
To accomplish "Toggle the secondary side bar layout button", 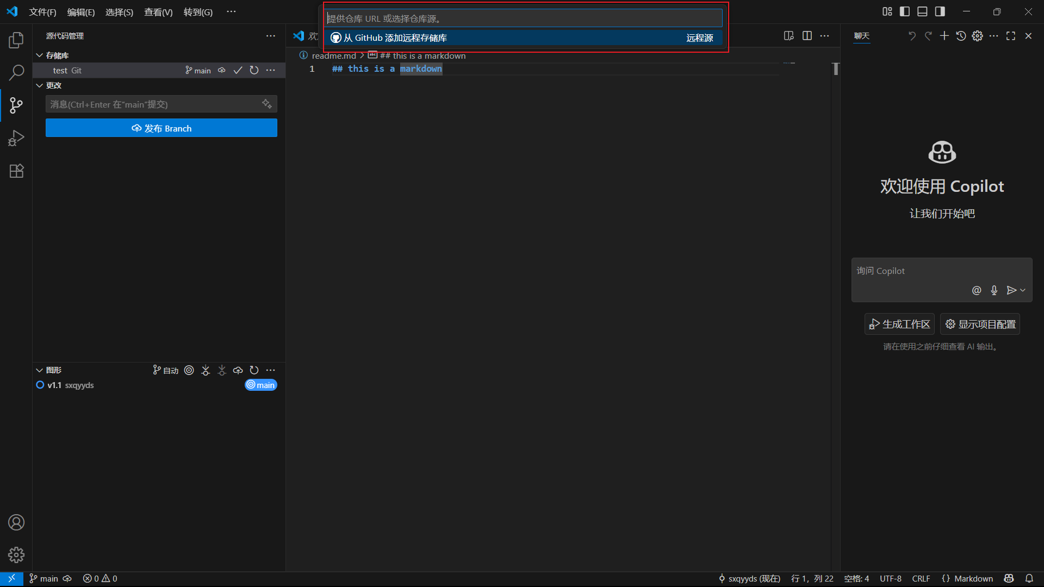I will point(940,11).
